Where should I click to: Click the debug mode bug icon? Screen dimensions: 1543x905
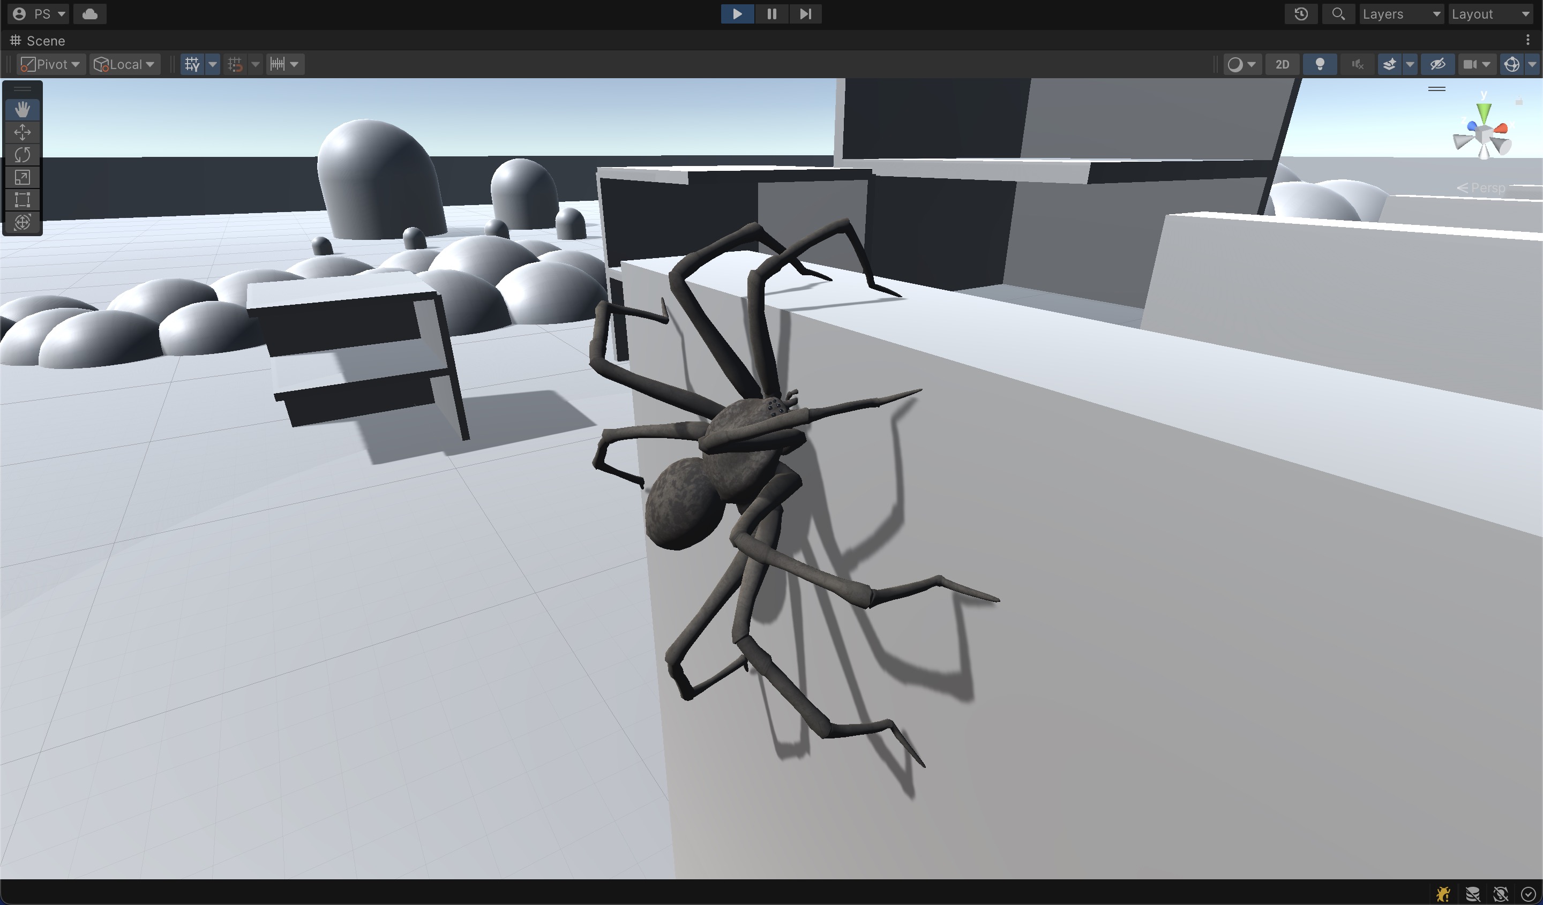1443,894
